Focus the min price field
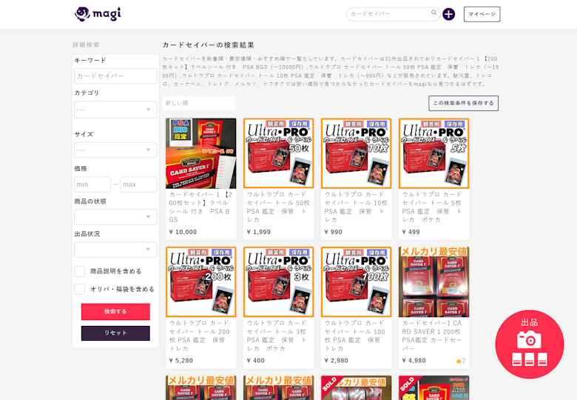 [x=92, y=184]
